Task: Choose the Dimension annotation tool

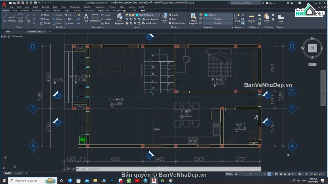Action: pyautogui.click(x=95, y=17)
